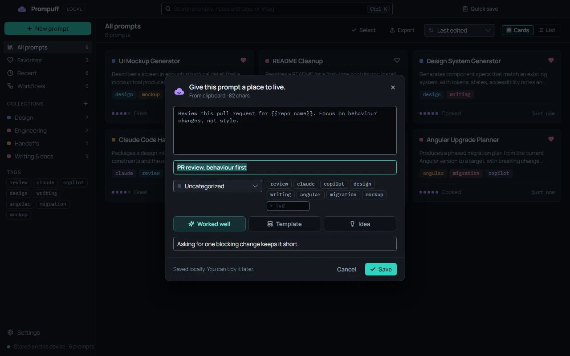The image size is (570, 356).
Task: Switch to List view
Action: point(547,30)
